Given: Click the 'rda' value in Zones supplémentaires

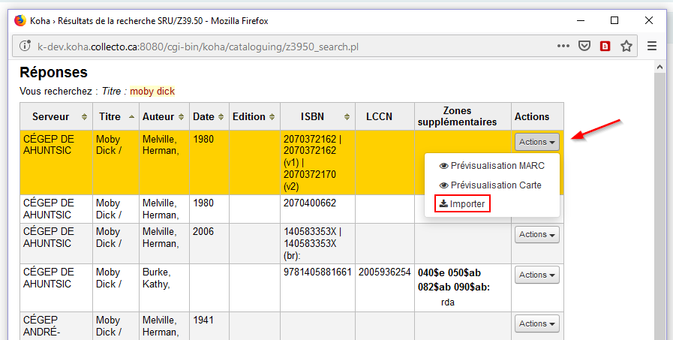Looking at the screenshot, I should [x=448, y=302].
